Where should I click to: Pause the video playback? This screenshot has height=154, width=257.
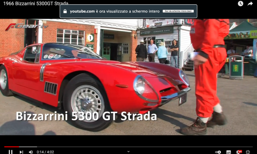(11, 152)
